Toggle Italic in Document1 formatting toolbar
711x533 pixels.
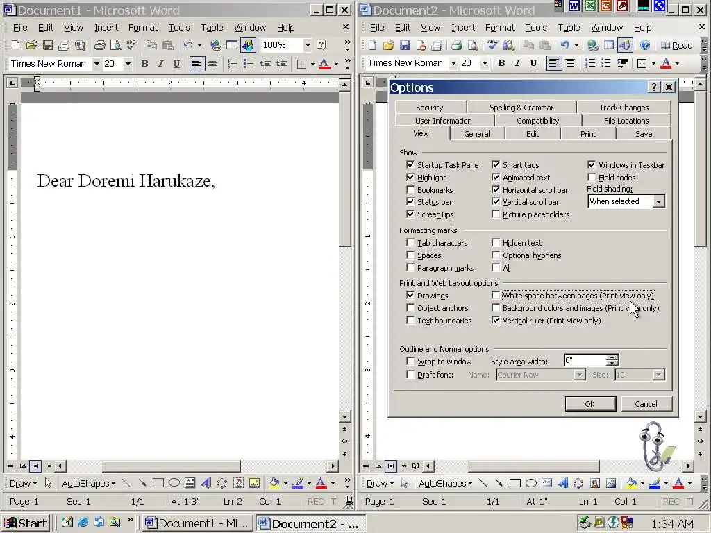[160, 64]
